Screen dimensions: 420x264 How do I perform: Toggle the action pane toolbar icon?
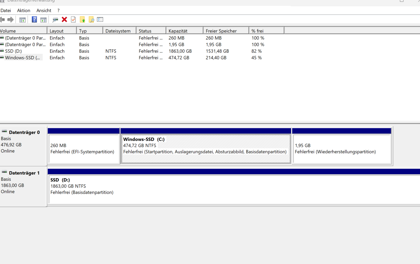[44, 20]
